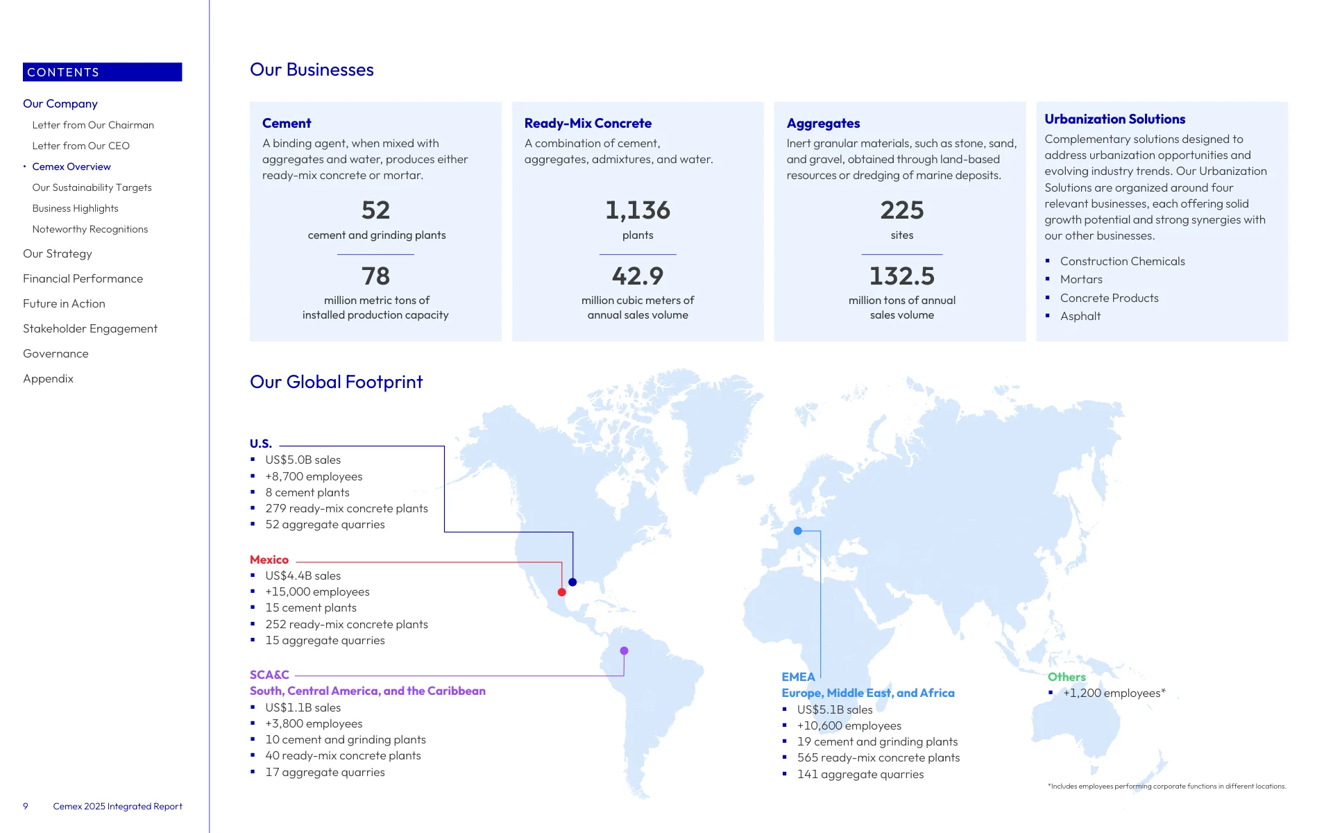Click the light blue EMEA map marker

798,531
